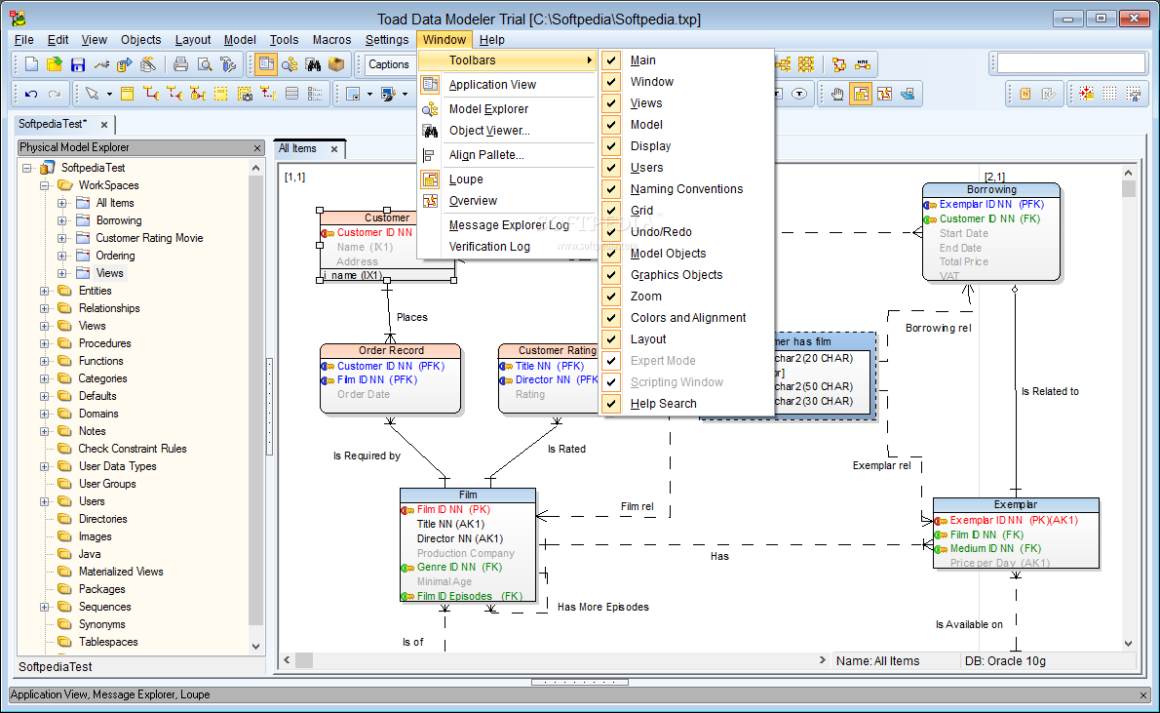Click the line auto layout icon
The width and height of the screenshot is (1160, 713).
(x=839, y=64)
